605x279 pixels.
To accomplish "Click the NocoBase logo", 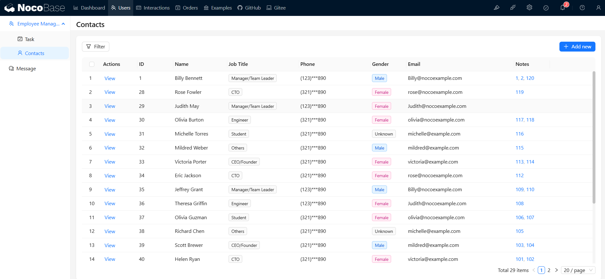I will 35,8.
